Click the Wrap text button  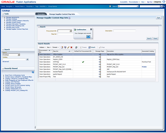(x=102, y=47)
